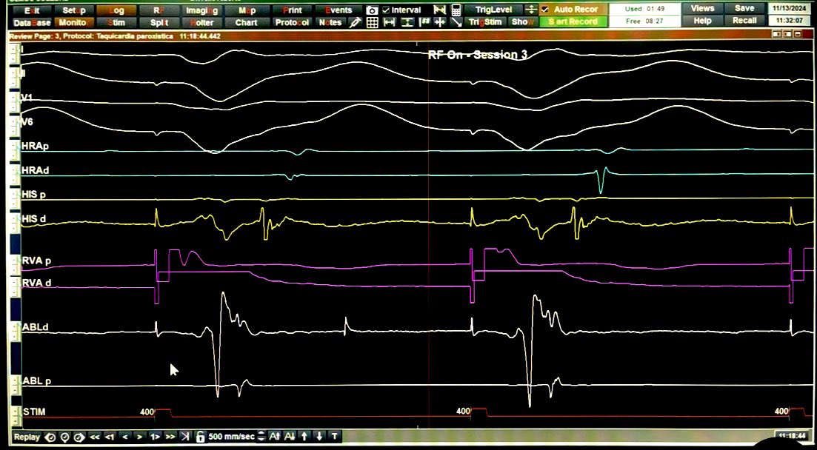Adjust TrigLevel using its stepper arrows
Viewport: 817px width, 450px height.
[531, 9]
